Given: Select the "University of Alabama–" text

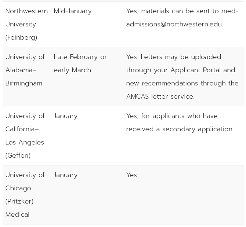Looking at the screenshot, I should tap(25, 63).
